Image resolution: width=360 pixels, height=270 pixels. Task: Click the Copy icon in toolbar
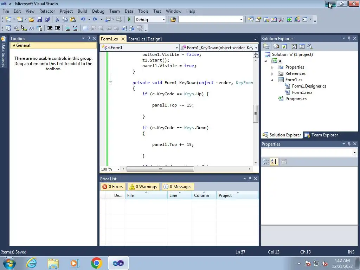pos(65,20)
